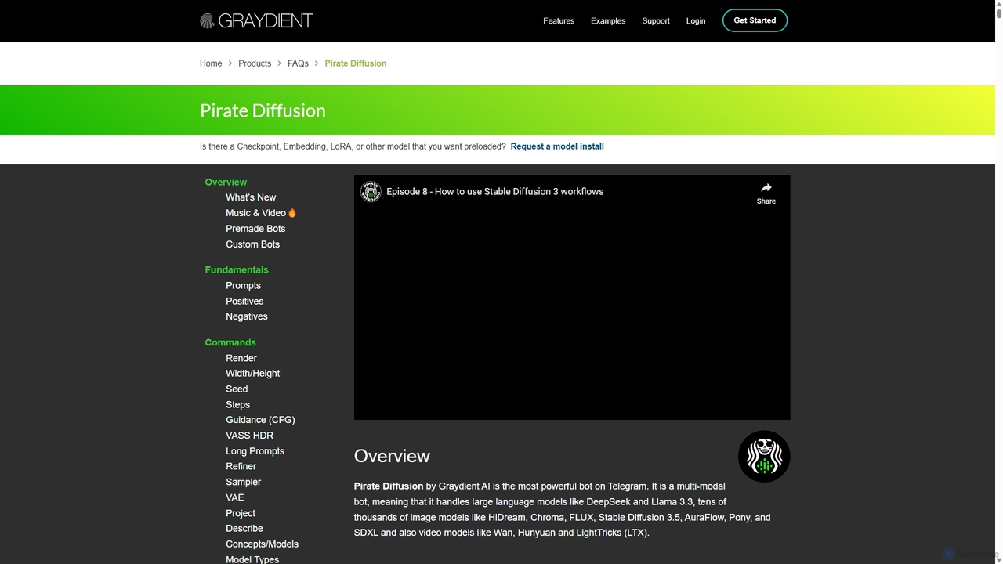Open Concepts/Models sidebar link
Screen dimensions: 1003x564
(x=262, y=544)
